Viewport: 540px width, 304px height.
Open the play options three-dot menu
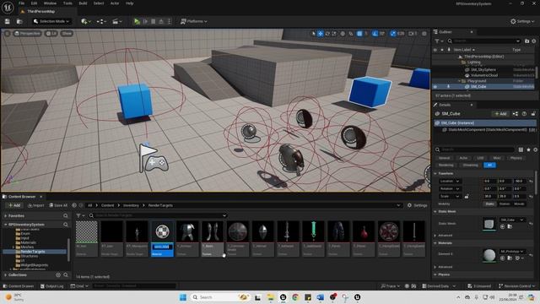point(169,21)
